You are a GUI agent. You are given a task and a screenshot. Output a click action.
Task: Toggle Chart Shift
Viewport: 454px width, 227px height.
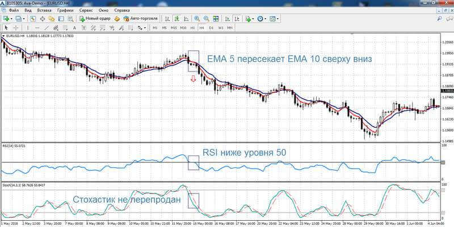click(x=237, y=19)
